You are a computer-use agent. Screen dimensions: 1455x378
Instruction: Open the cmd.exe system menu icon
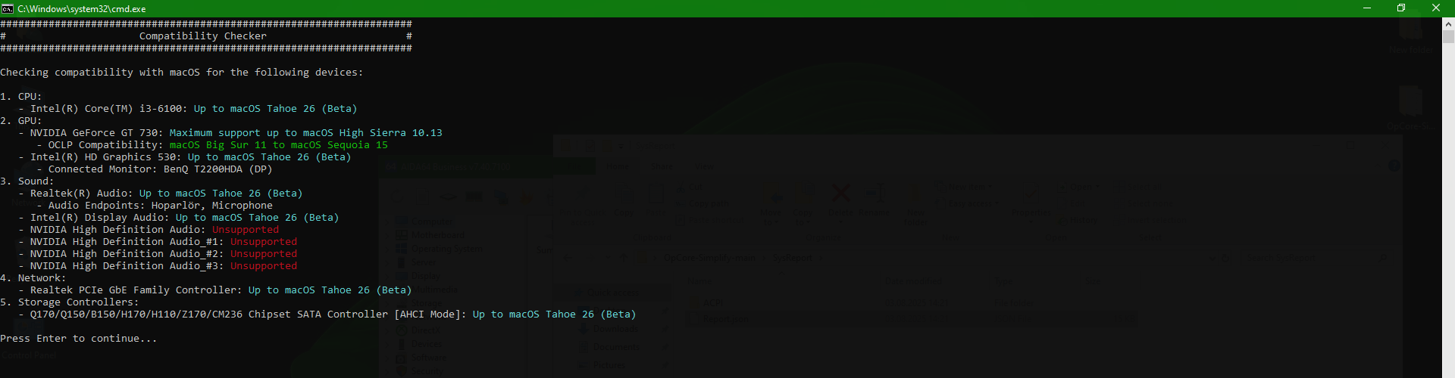pyautogui.click(x=7, y=8)
